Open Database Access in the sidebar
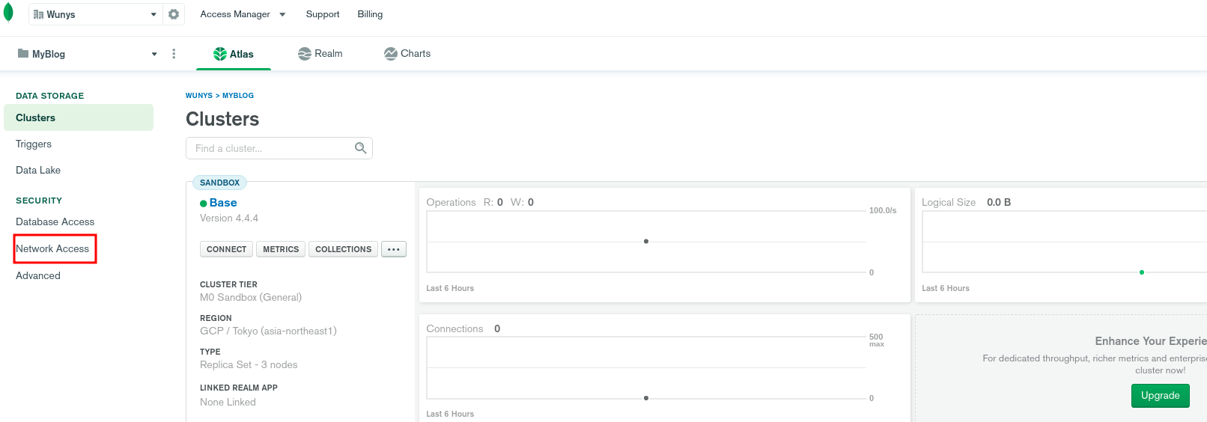Viewport: 1207px width, 422px height. click(x=55, y=221)
